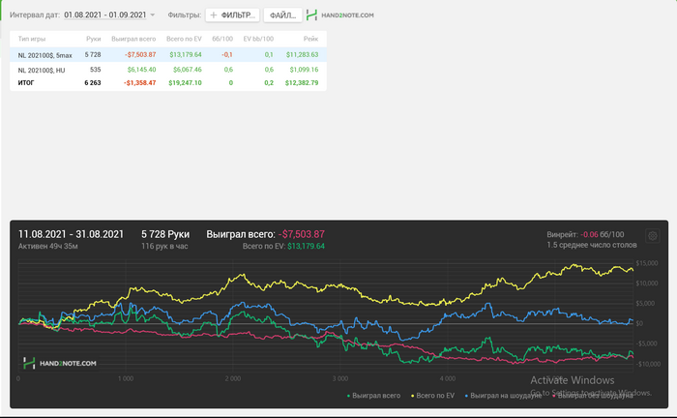Viewport: 677px width, 418px height.
Task: Click the $19,247.10 total EV cell
Action: click(x=185, y=83)
